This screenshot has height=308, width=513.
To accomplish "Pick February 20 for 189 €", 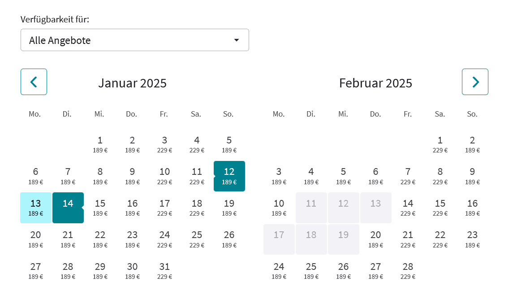I will (375, 239).
